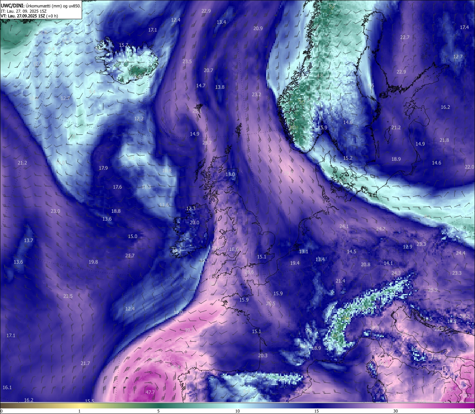Click the VT valid time line (+0 h)
Screen dimensions: 475x414
[x=29, y=16]
